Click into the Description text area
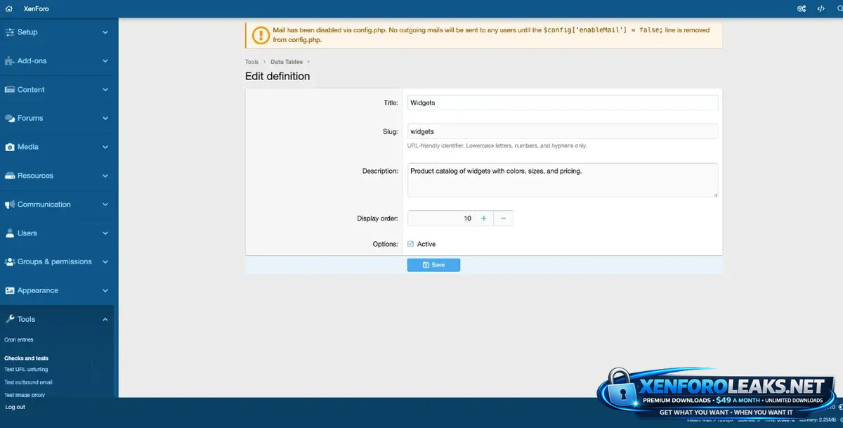Image resolution: width=843 pixels, height=428 pixels. 562,180
